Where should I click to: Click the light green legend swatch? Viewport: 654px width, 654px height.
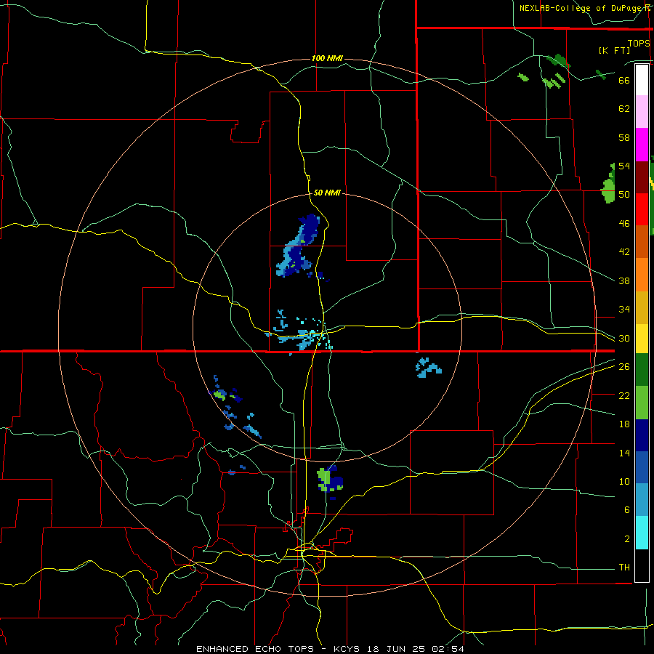coord(642,403)
